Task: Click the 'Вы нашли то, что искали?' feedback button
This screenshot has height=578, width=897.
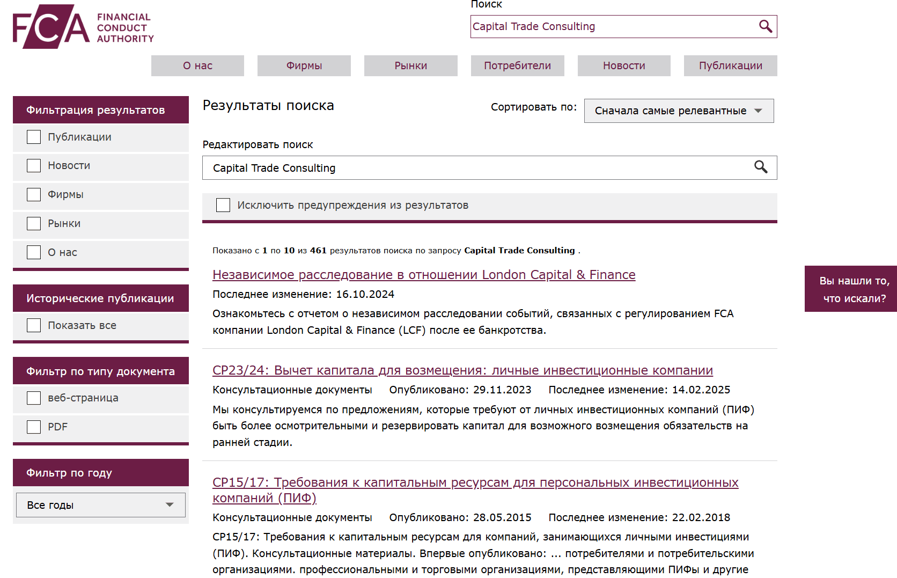Action: (x=851, y=289)
